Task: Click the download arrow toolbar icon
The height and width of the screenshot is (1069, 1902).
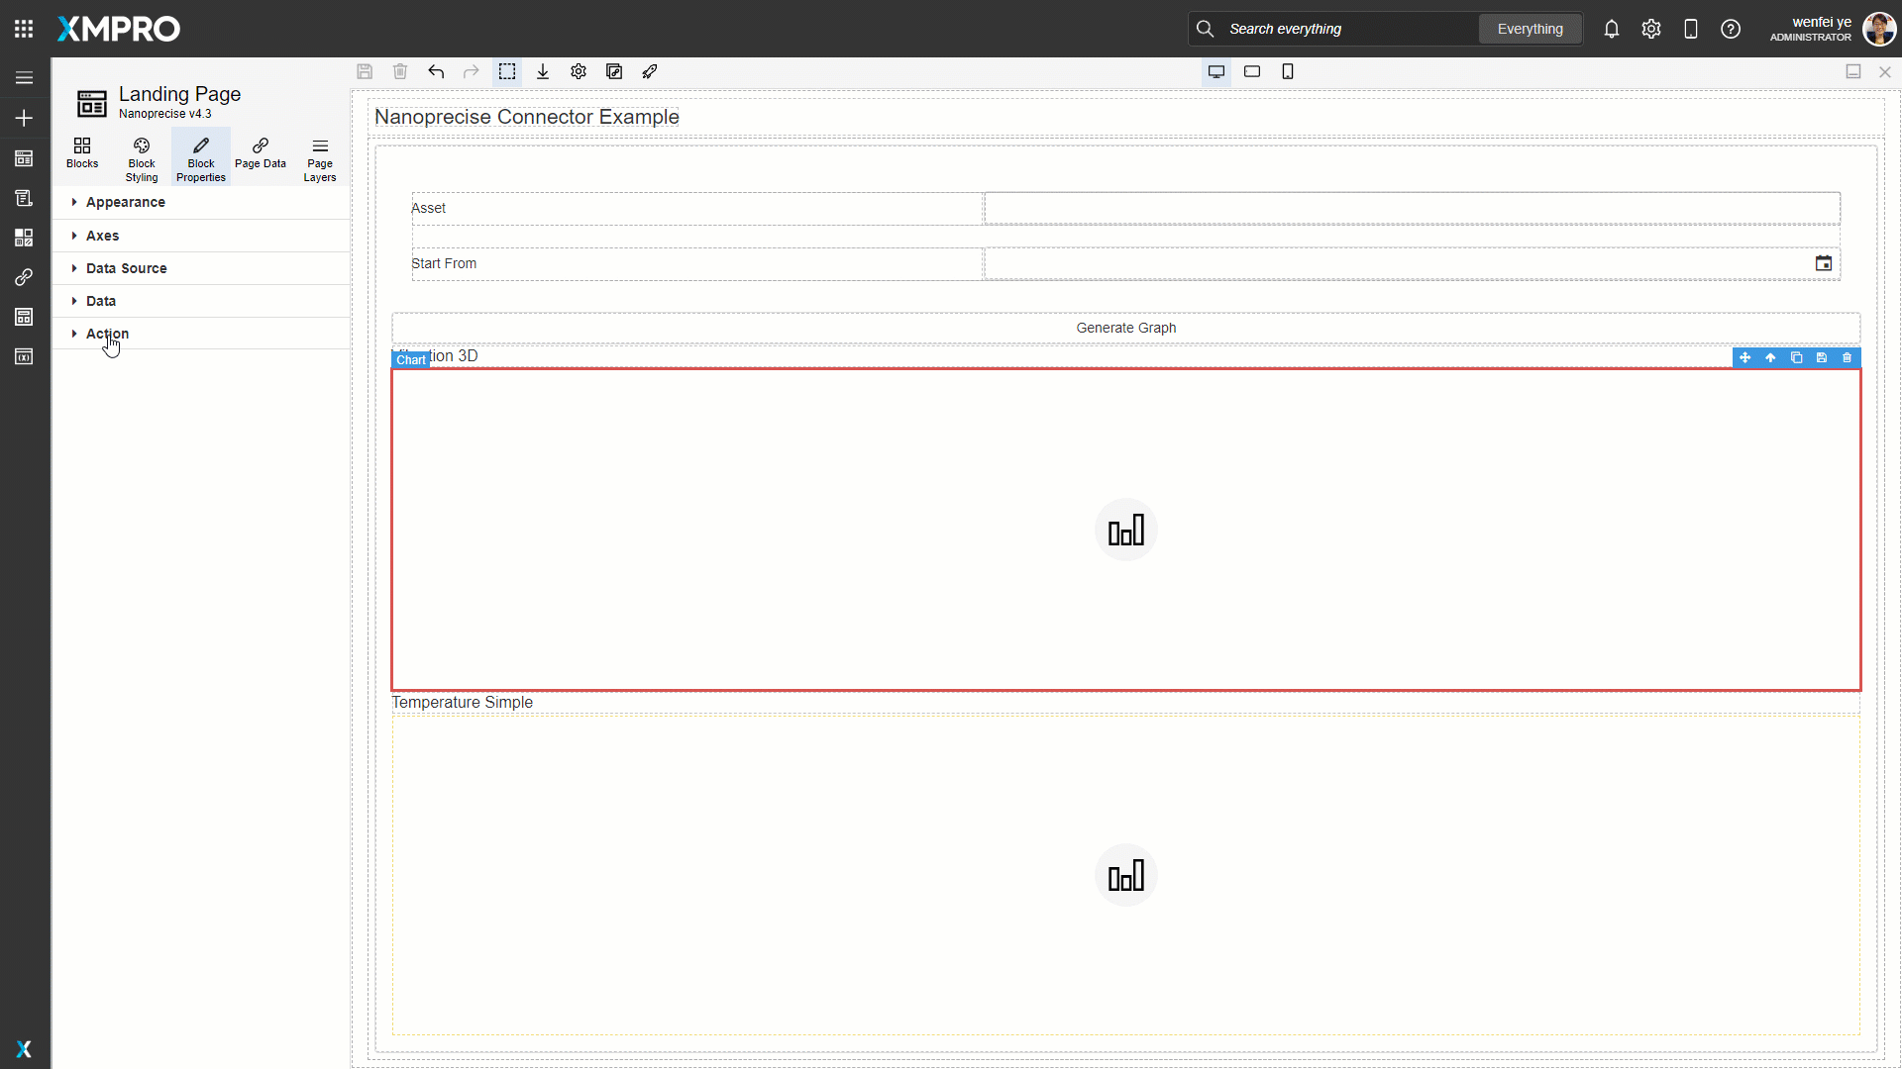Action: [543, 71]
